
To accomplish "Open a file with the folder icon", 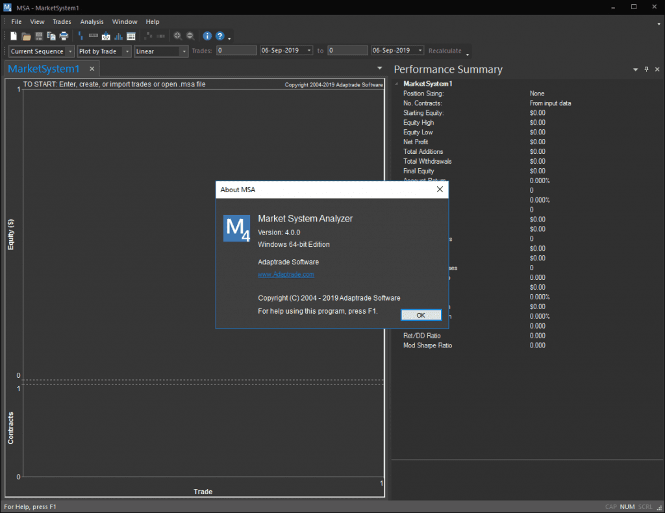I will point(26,36).
